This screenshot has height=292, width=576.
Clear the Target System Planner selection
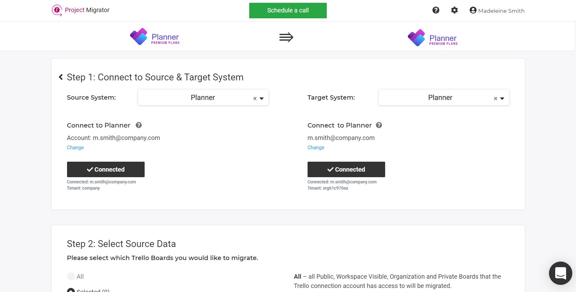click(x=496, y=98)
